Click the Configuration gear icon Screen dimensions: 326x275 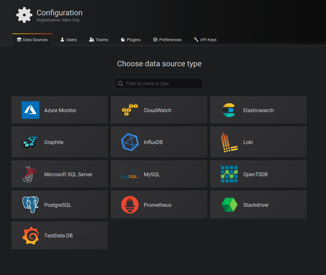pos(24,15)
